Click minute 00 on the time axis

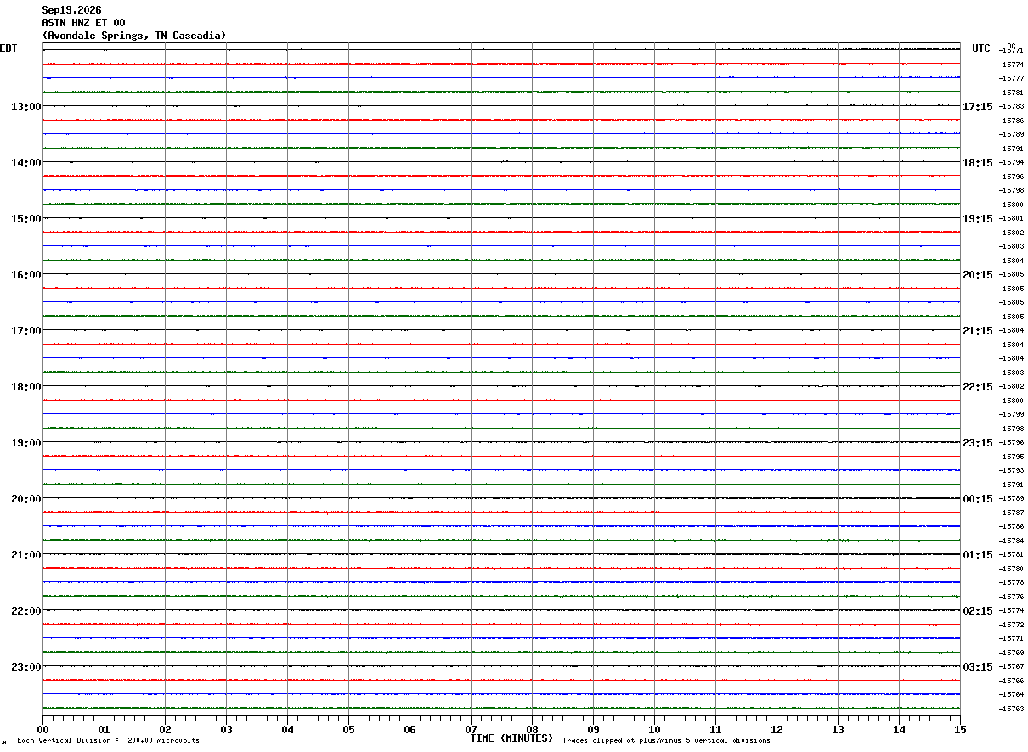[x=43, y=729]
